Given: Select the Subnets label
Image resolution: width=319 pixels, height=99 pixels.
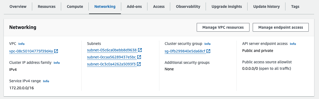Looking at the screenshot, I should coord(94,44).
